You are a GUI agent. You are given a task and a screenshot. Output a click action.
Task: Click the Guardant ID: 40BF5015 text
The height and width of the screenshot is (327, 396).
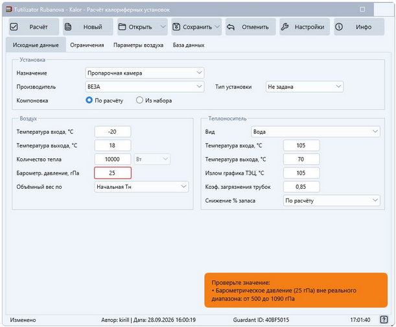tap(261, 320)
